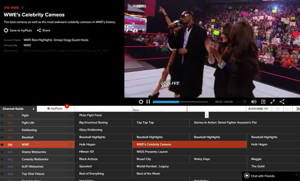Collapse the Channel Guide with its triangle arrow
Image resolution: width=300 pixels, height=181 pixels.
tap(33, 109)
